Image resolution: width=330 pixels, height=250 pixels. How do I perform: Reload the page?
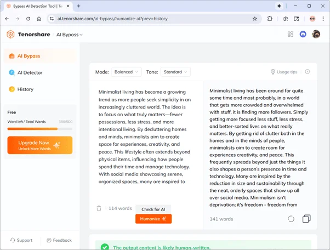click(28, 19)
